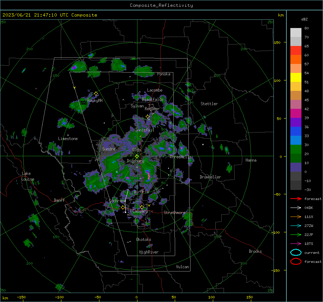Click the white 04DK arrow icon
Image resolution: width=323 pixels, height=302 pixels.
296,208
